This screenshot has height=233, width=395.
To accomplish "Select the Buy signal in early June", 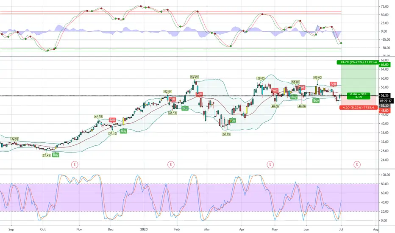I will (x=316, y=100).
